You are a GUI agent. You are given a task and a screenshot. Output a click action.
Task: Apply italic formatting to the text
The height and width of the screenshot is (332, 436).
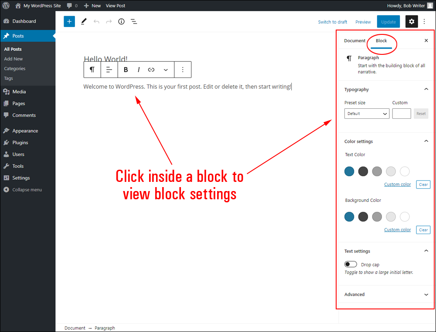[x=139, y=69]
